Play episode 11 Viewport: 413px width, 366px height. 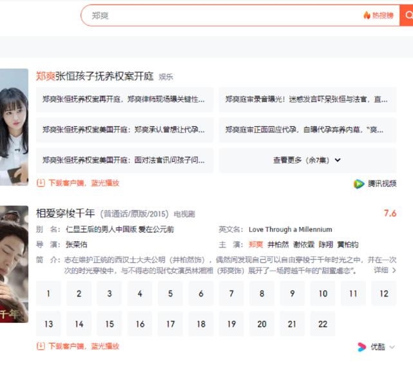(353, 294)
